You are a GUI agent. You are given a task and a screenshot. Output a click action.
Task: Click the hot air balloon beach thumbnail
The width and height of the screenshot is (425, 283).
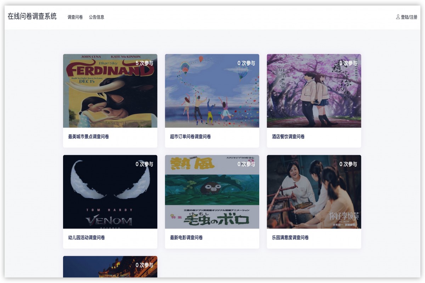tap(211, 91)
